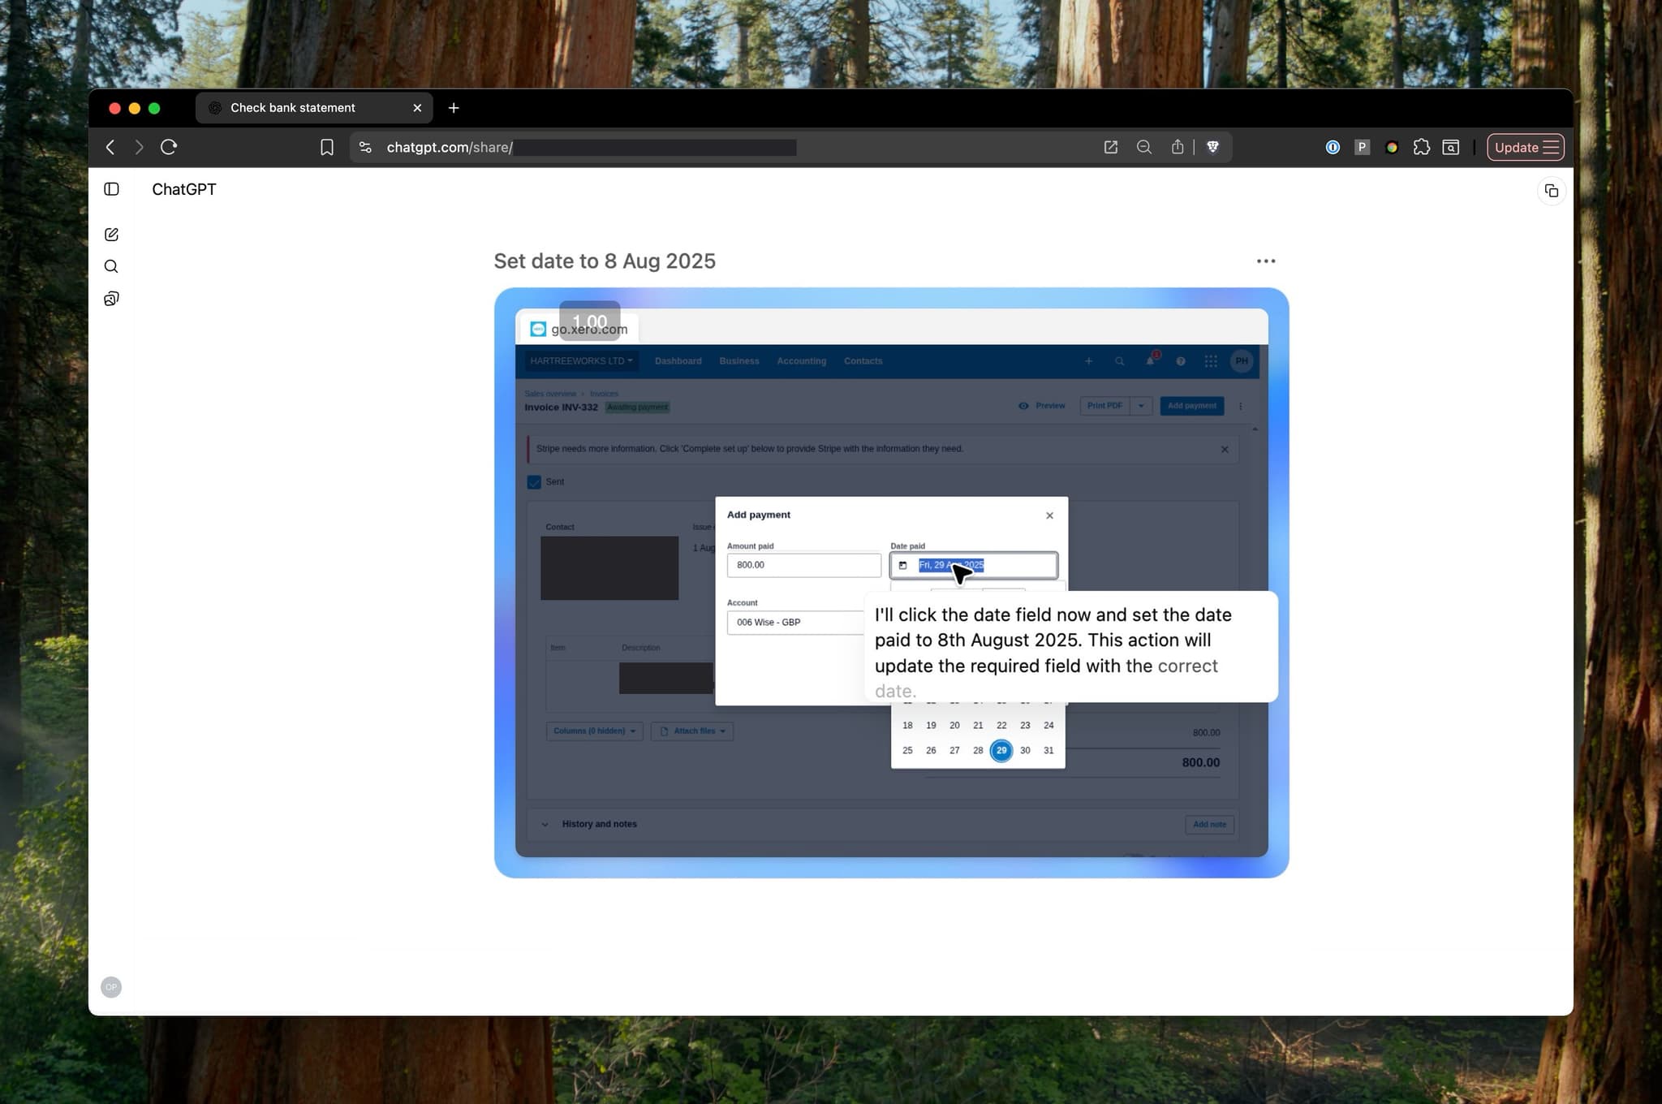Open the ChatGPT library images icon

click(x=112, y=299)
